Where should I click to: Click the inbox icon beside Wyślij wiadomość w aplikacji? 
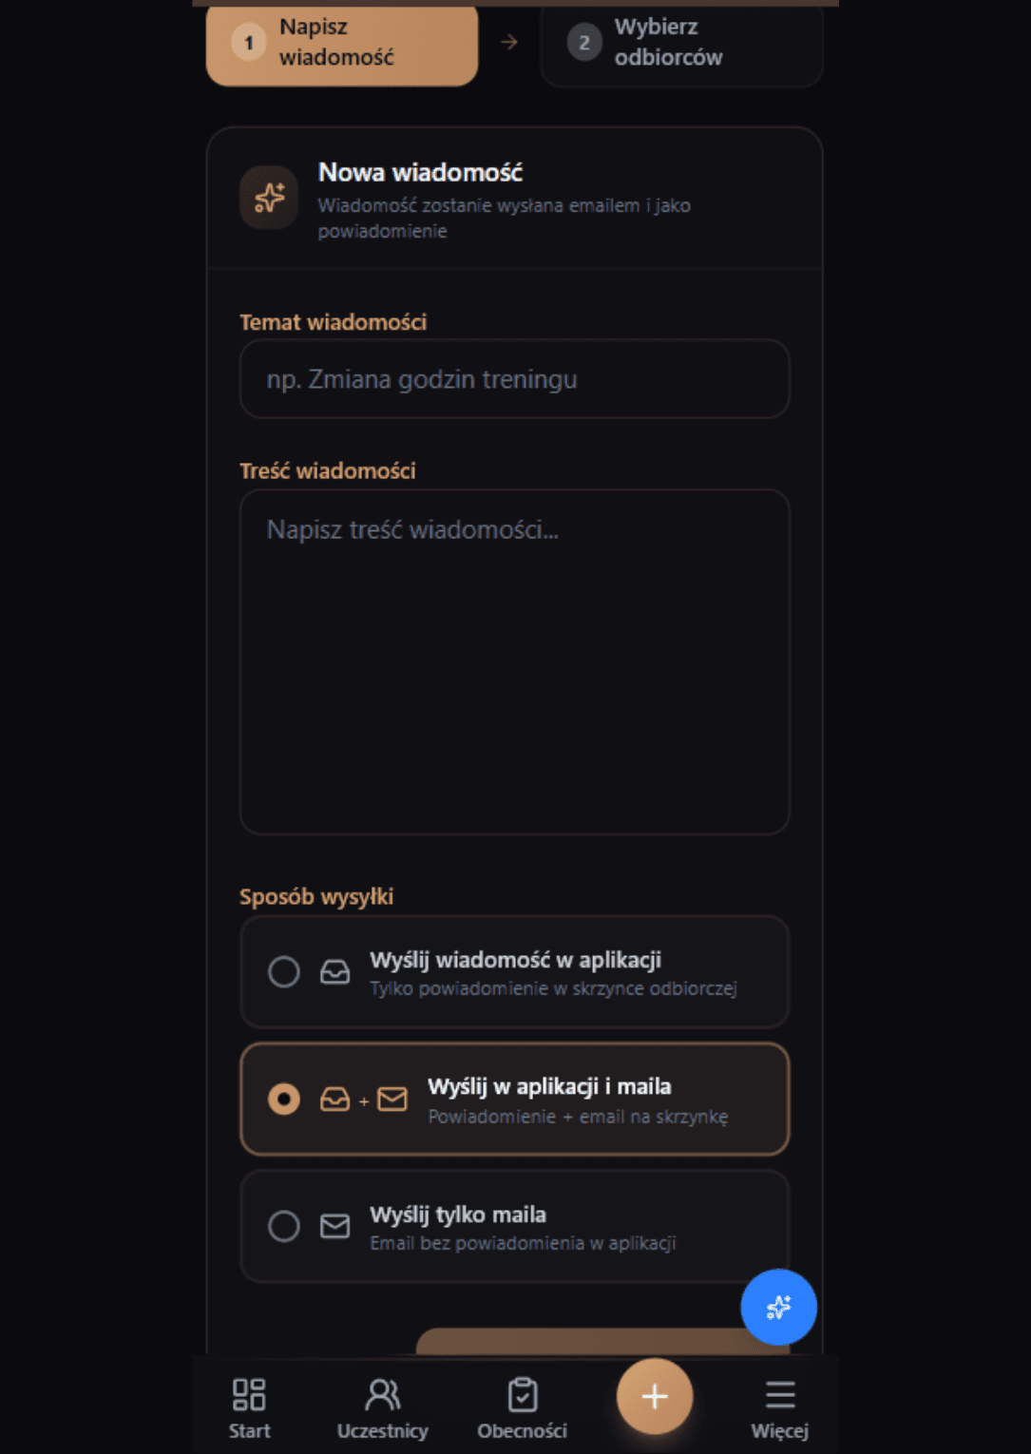pyautogui.click(x=334, y=971)
